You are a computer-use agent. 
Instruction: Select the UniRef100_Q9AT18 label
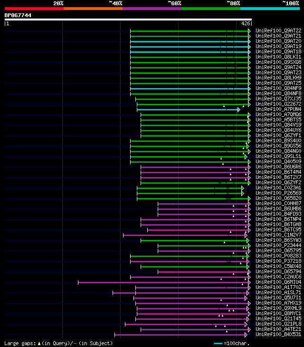point(278,51)
